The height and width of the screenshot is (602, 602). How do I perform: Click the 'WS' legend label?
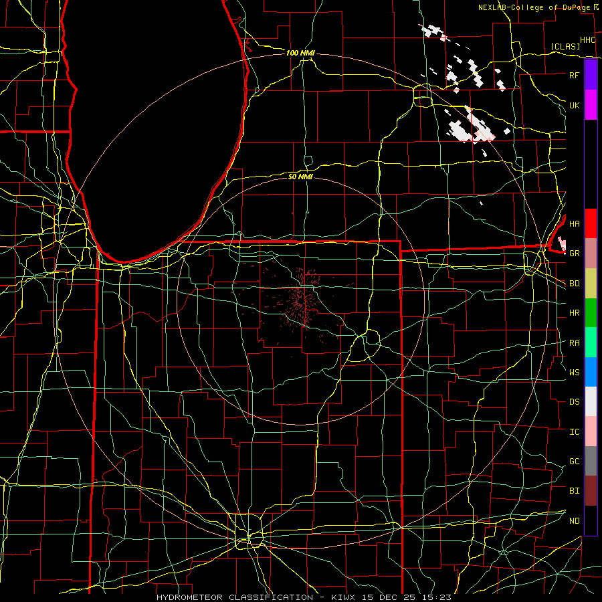pyautogui.click(x=575, y=373)
